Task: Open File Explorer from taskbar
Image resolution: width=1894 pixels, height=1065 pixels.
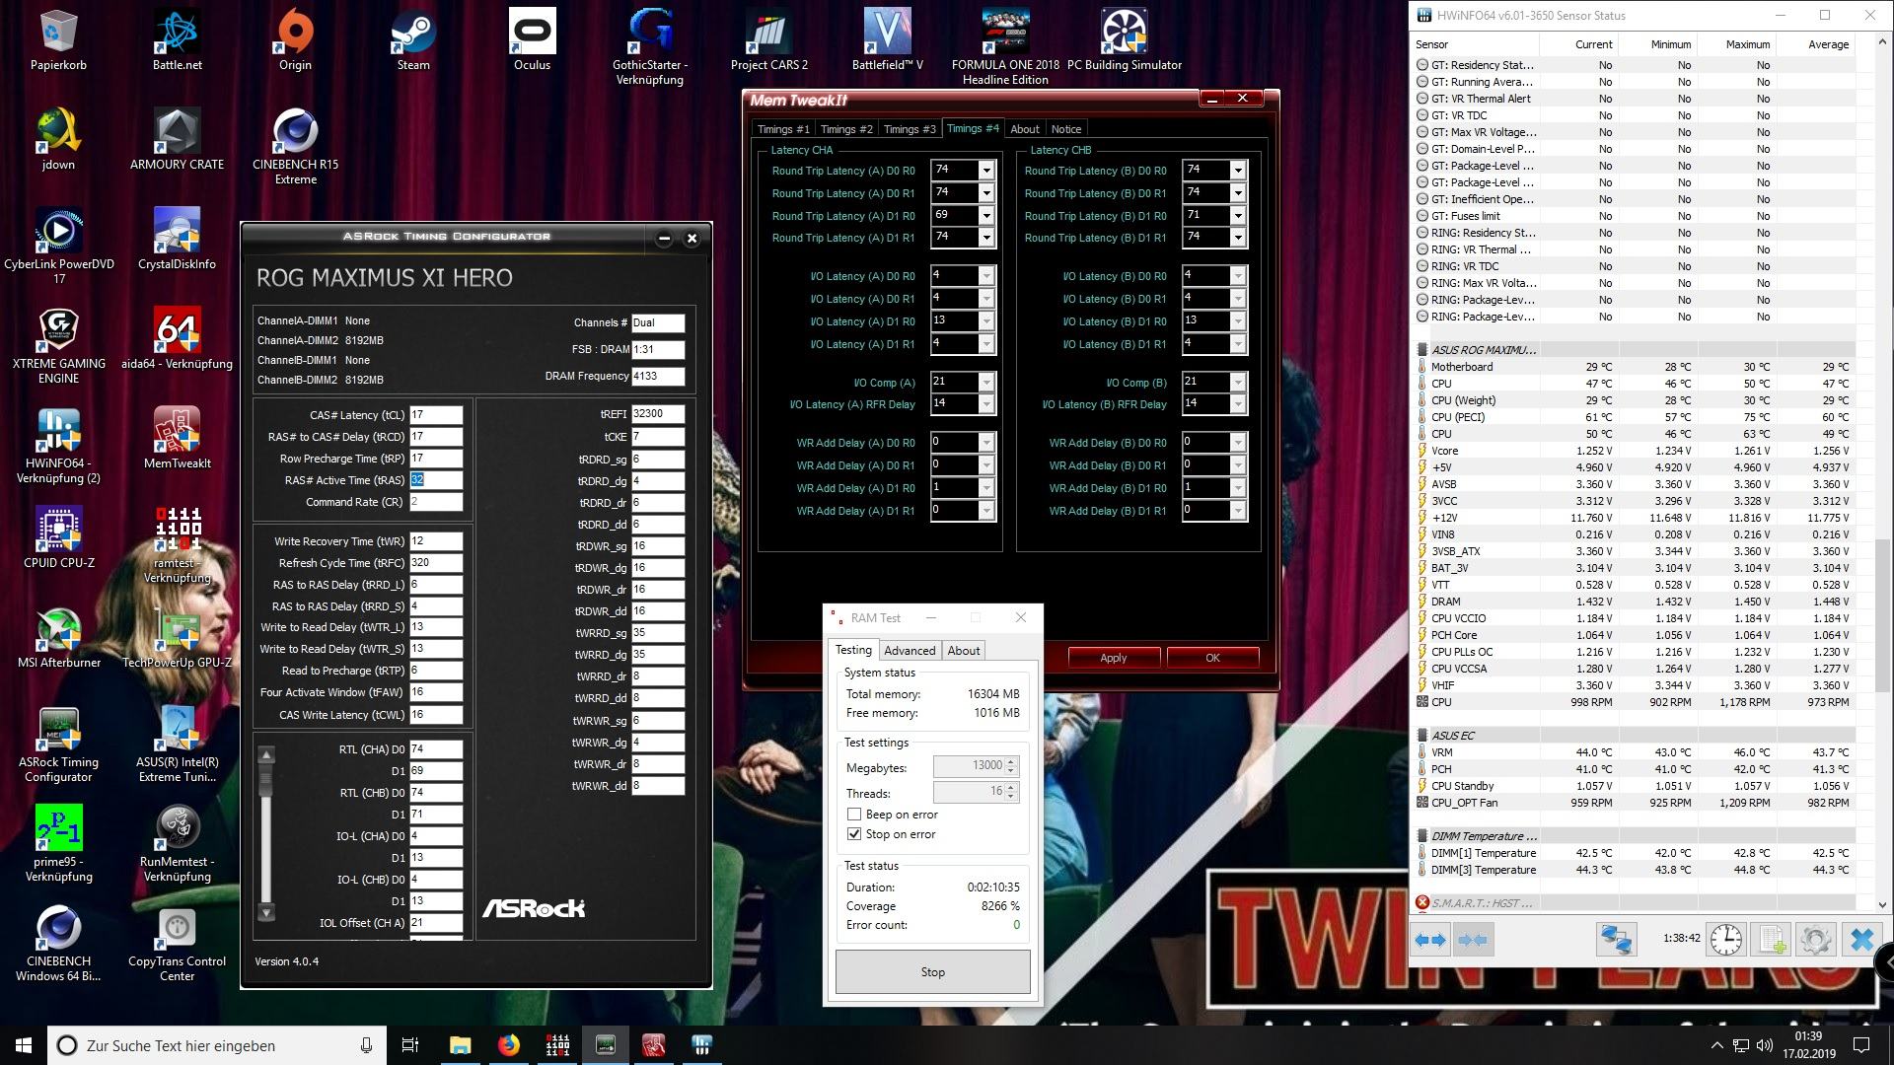Action: (461, 1045)
